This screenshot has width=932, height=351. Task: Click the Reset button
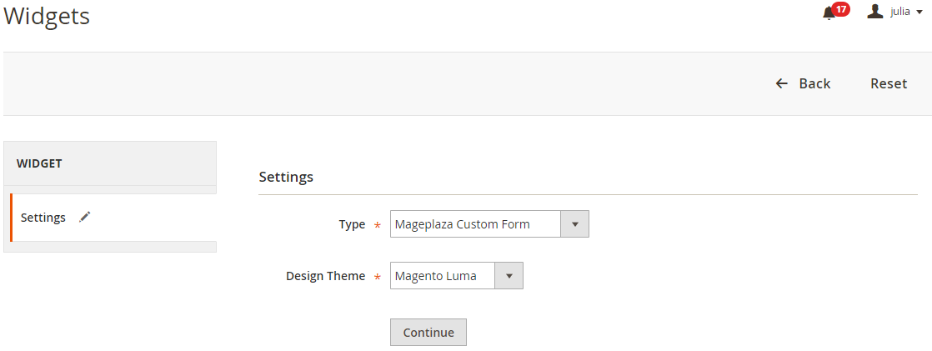[x=889, y=84]
